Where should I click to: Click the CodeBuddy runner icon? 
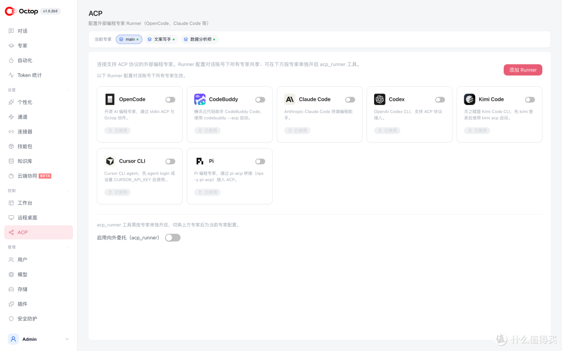(x=200, y=99)
